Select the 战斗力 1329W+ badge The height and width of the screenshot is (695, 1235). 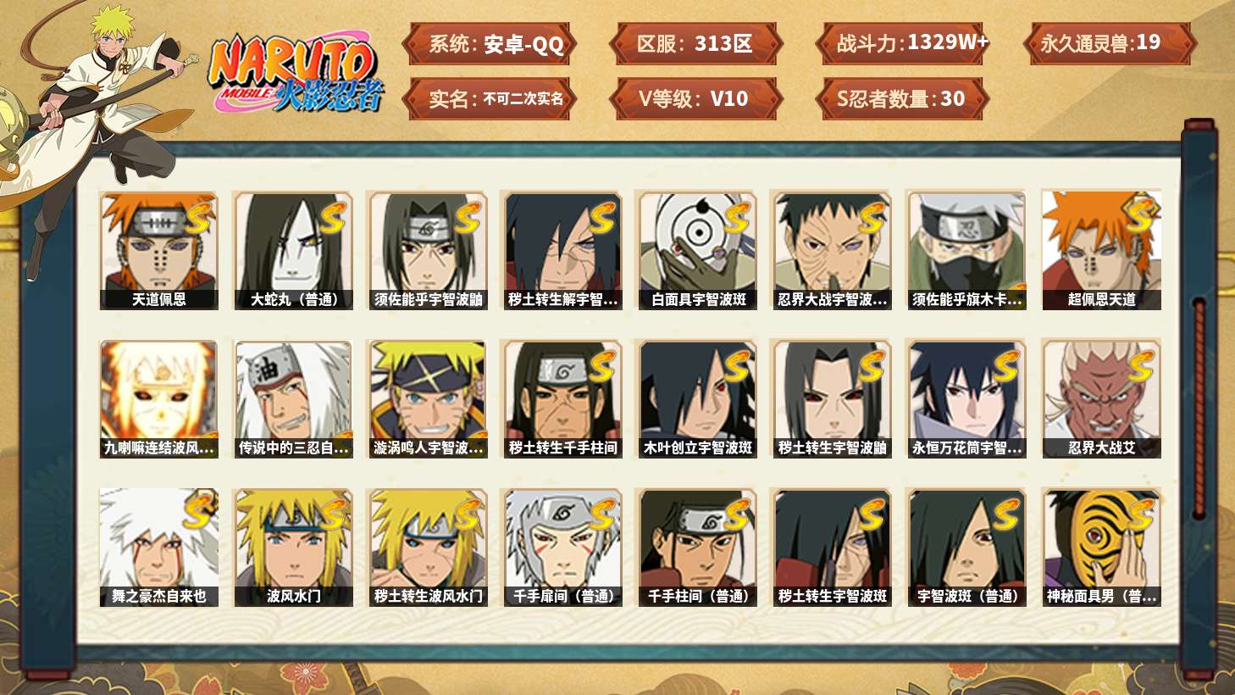pyautogui.click(x=903, y=44)
